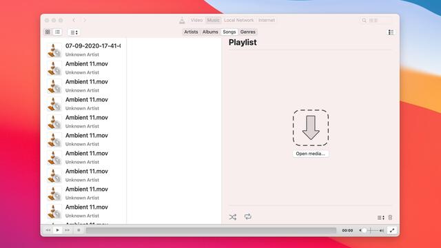Go back with the left chevron

(74, 20)
